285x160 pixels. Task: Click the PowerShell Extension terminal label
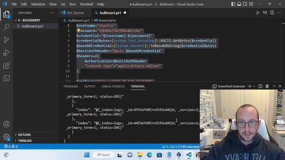pos(229,86)
